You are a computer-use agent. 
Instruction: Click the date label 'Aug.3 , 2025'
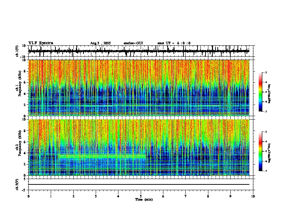point(100,43)
